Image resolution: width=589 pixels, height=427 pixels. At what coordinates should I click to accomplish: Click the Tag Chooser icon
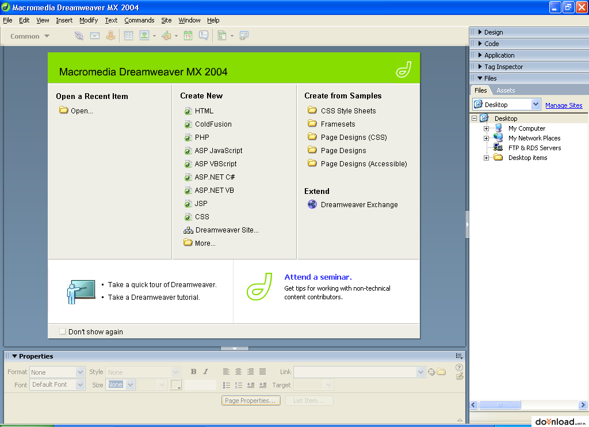click(x=244, y=36)
